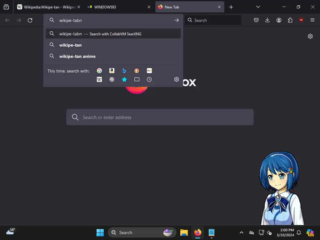Image resolution: width=320 pixels, height=240 pixels.
Task: Go back to the previous page
Action: 7,20
